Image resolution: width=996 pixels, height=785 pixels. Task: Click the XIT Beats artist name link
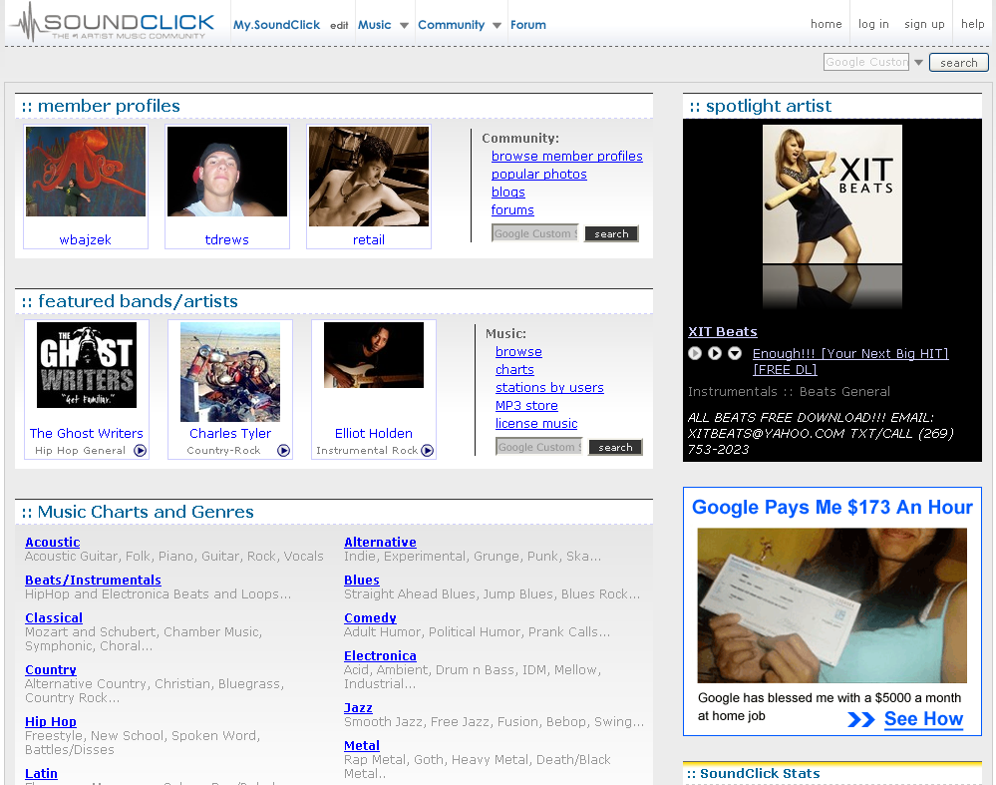pos(722,331)
